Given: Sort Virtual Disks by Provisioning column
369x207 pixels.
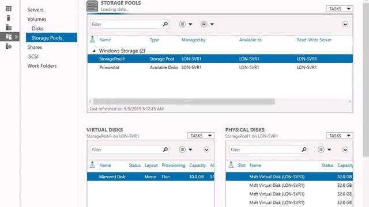Looking at the screenshot, I should click(x=173, y=165).
